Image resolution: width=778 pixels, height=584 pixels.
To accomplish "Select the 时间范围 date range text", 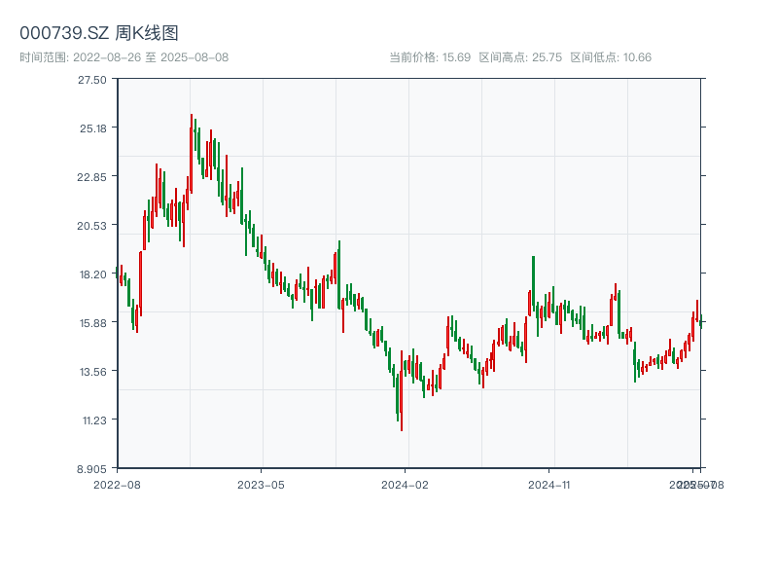I will tap(124, 57).
